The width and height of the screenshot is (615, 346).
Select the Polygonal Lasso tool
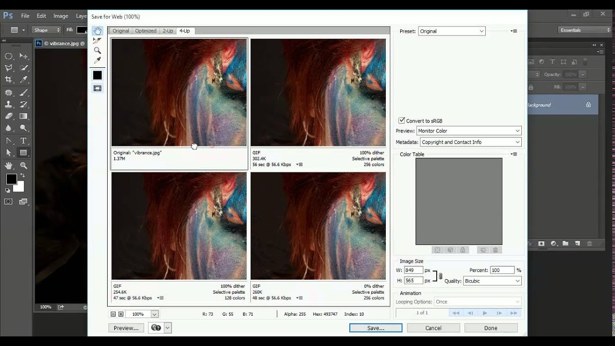click(9, 68)
